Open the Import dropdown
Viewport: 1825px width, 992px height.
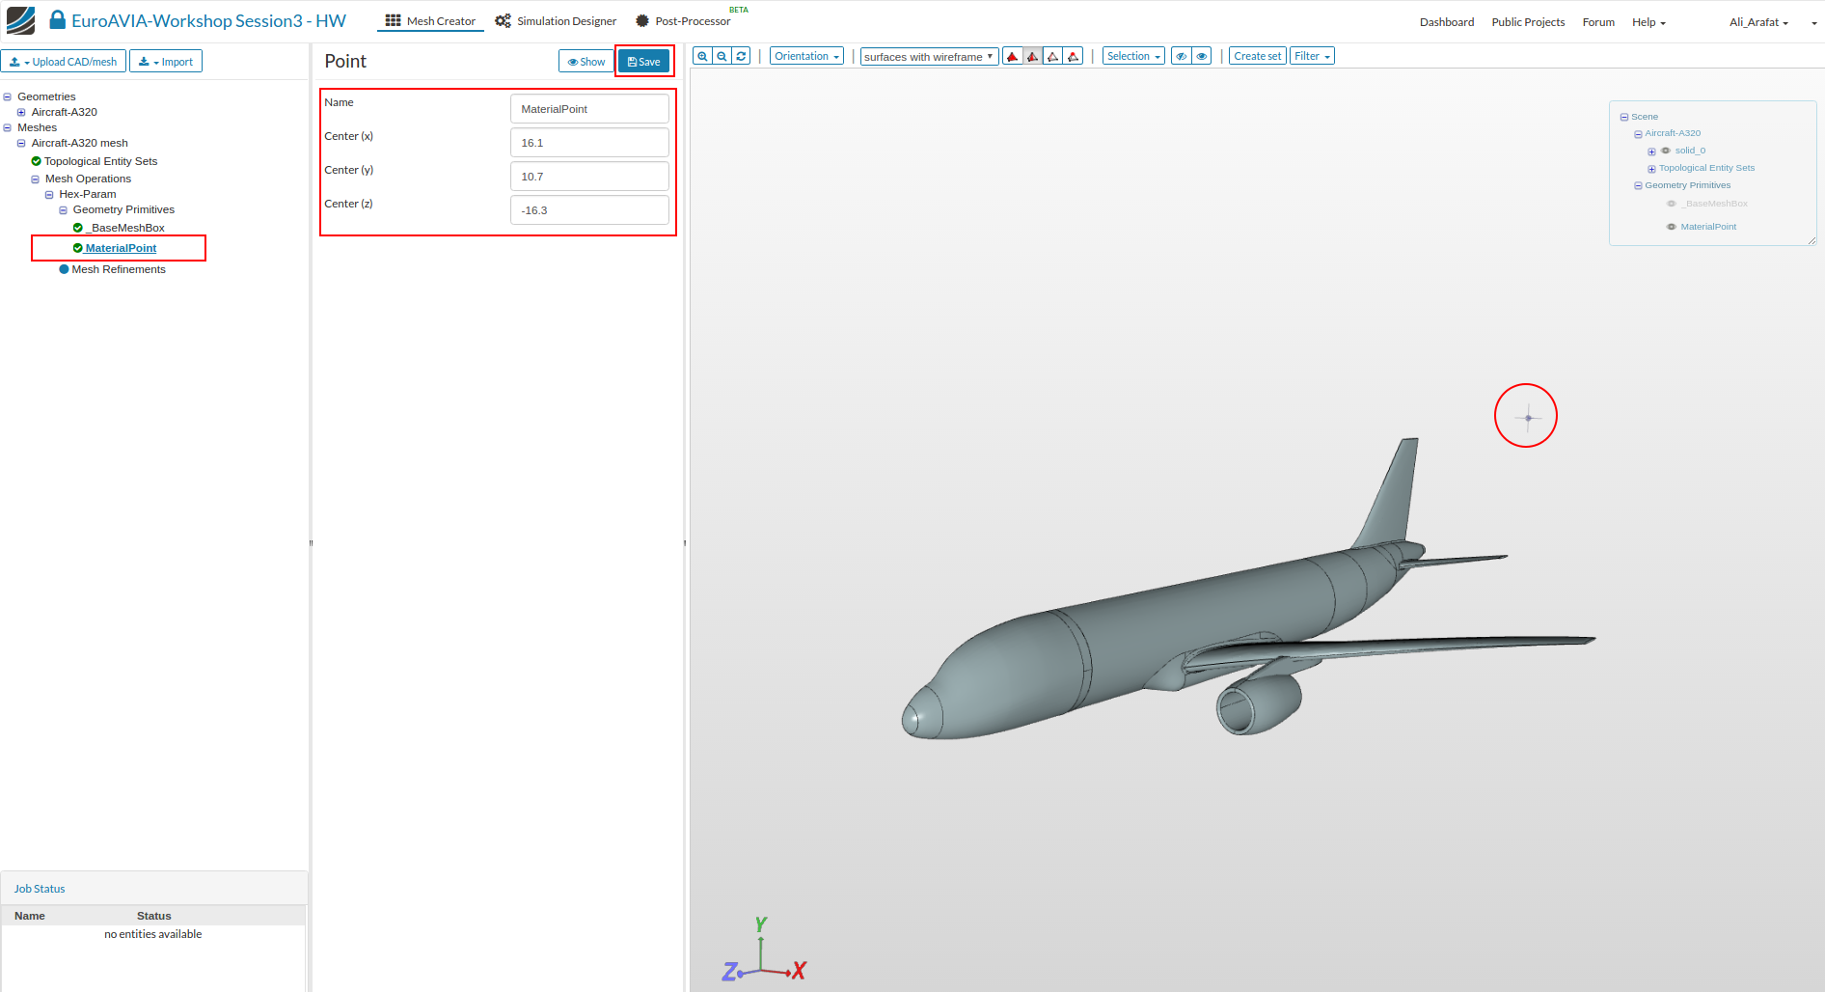click(x=166, y=61)
